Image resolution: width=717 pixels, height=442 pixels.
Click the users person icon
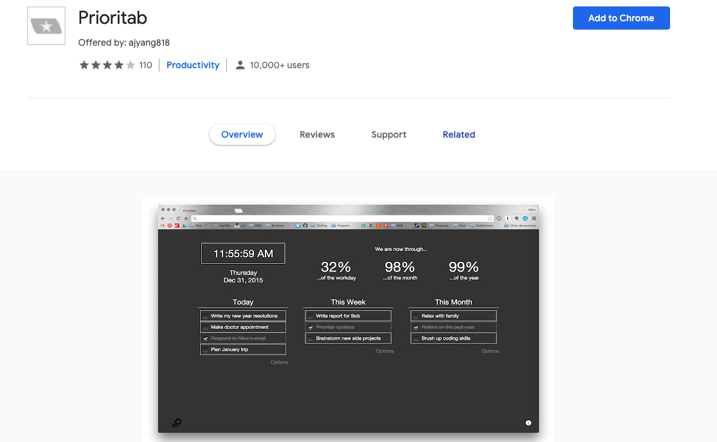coord(240,65)
